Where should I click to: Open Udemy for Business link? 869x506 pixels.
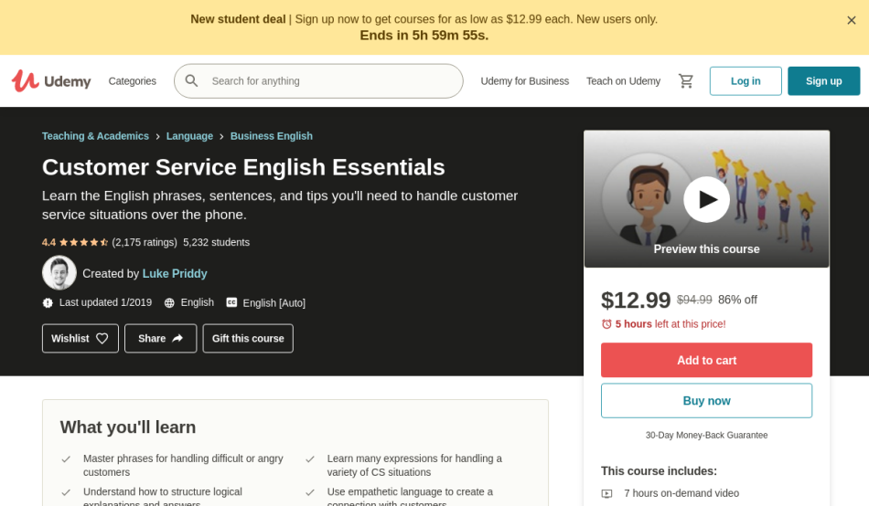tap(525, 80)
